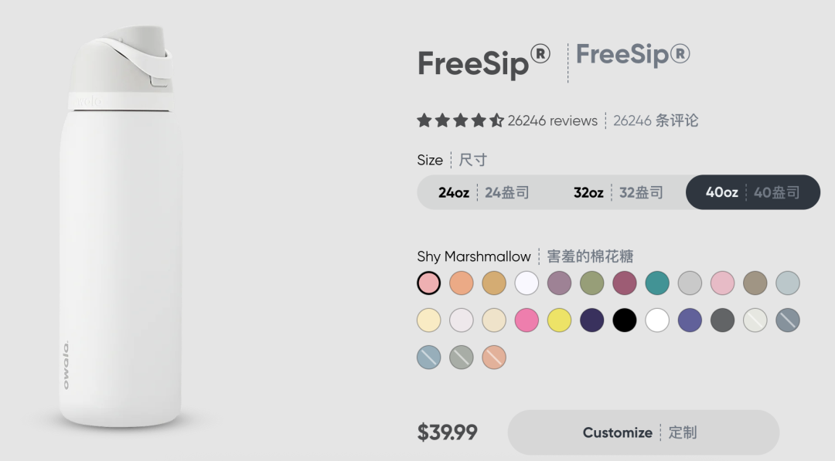The height and width of the screenshot is (461, 835).
Task: Choose the yellow color swatch
Action: (559, 320)
